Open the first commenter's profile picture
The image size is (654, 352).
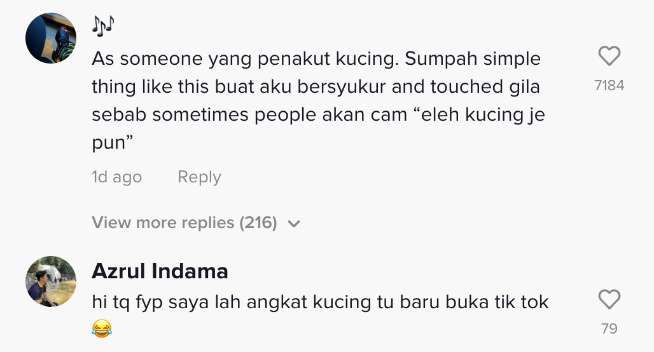[x=51, y=37]
